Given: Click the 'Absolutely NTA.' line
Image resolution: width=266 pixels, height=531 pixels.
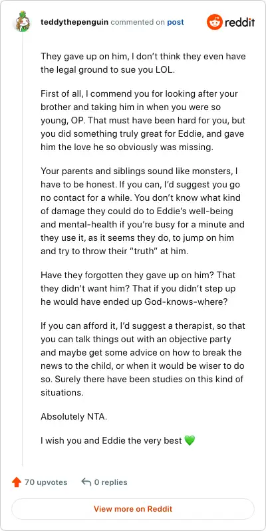Looking at the screenshot, I should 74,417.
